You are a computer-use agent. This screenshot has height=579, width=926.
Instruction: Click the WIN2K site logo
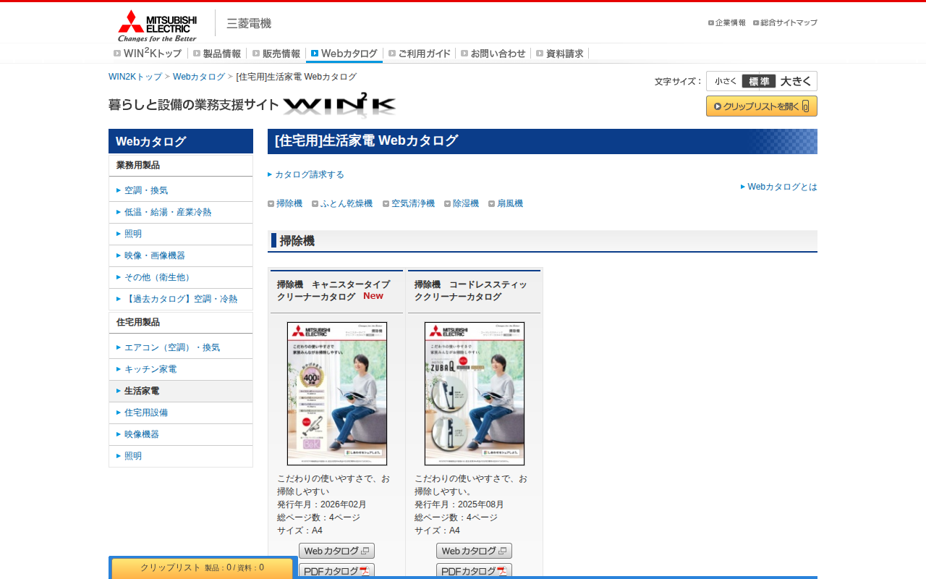point(339,105)
